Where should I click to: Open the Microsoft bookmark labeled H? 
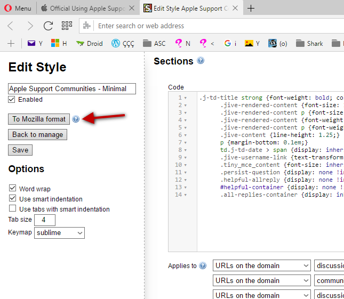(x=59, y=43)
